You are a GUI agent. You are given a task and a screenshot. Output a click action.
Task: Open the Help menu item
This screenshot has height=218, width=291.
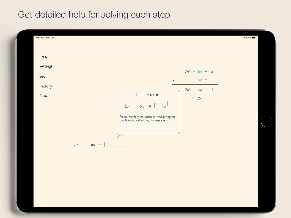tap(43, 56)
